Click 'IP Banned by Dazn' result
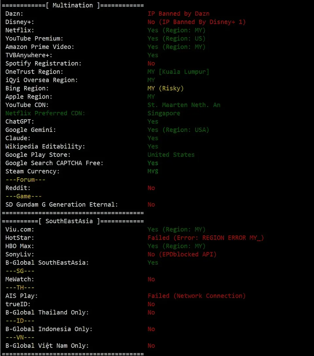The height and width of the screenshot is (356, 314). click(179, 14)
